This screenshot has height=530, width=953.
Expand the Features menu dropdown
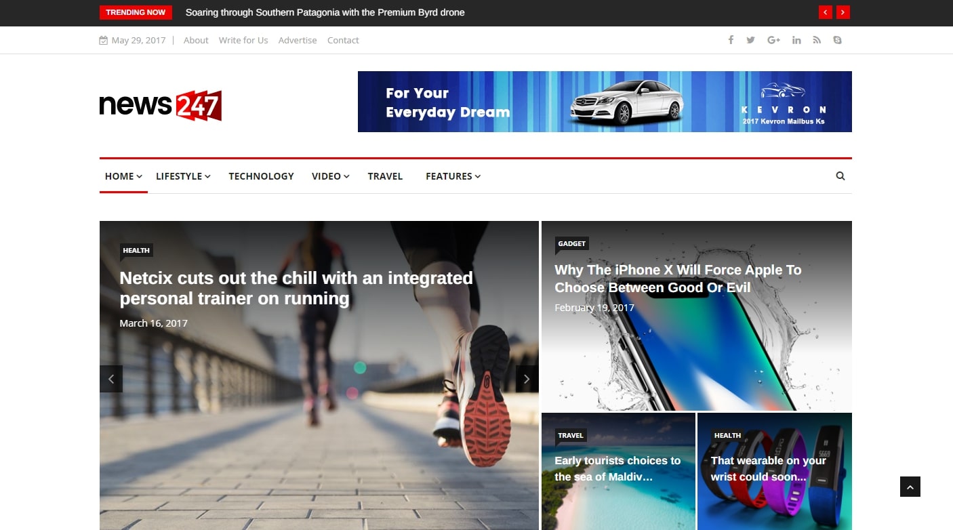coord(453,176)
